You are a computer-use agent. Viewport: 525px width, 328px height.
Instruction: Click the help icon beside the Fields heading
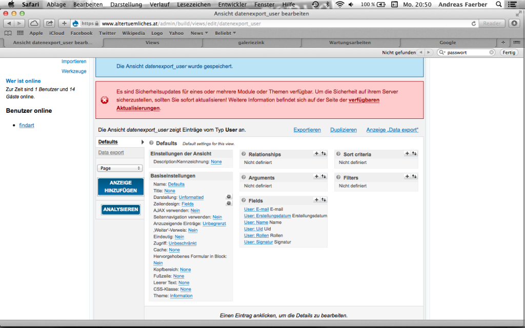coord(244,200)
